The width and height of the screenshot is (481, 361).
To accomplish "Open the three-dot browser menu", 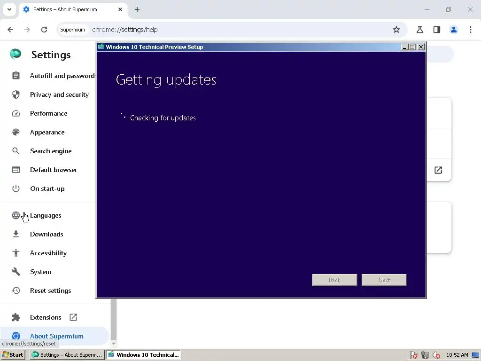I will 471,30.
